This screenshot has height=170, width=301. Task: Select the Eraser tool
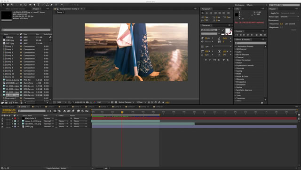[51, 5]
